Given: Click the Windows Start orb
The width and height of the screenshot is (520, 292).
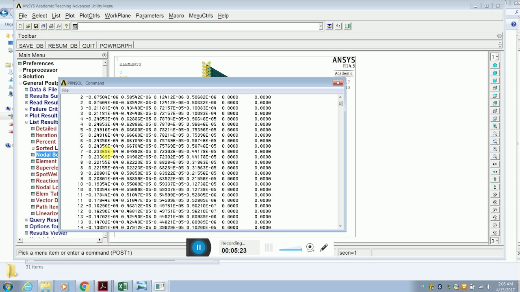Looking at the screenshot, I should pos(7,287).
